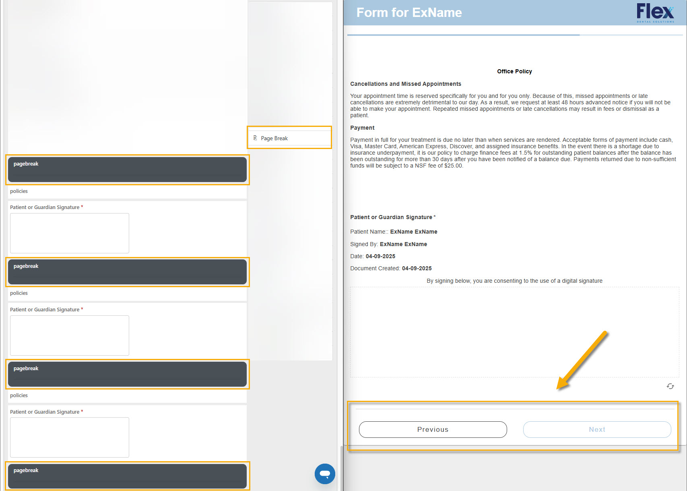Viewport: 687px width, 491px height.
Task: Click inside the digital signature pad
Action: pos(514,332)
